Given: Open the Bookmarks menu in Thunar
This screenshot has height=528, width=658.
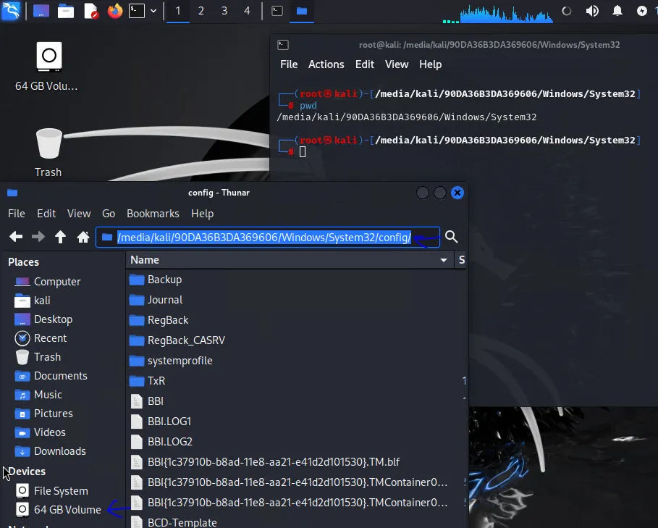Looking at the screenshot, I should pos(153,214).
